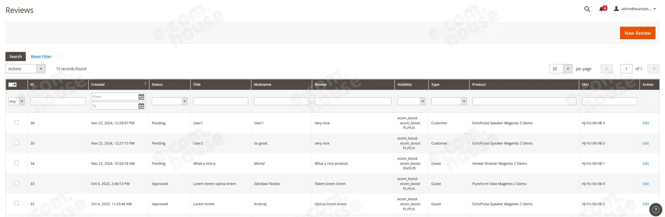Screen dimensions: 665x217
Task: Open the Type filter dropdown
Action: 449,101
